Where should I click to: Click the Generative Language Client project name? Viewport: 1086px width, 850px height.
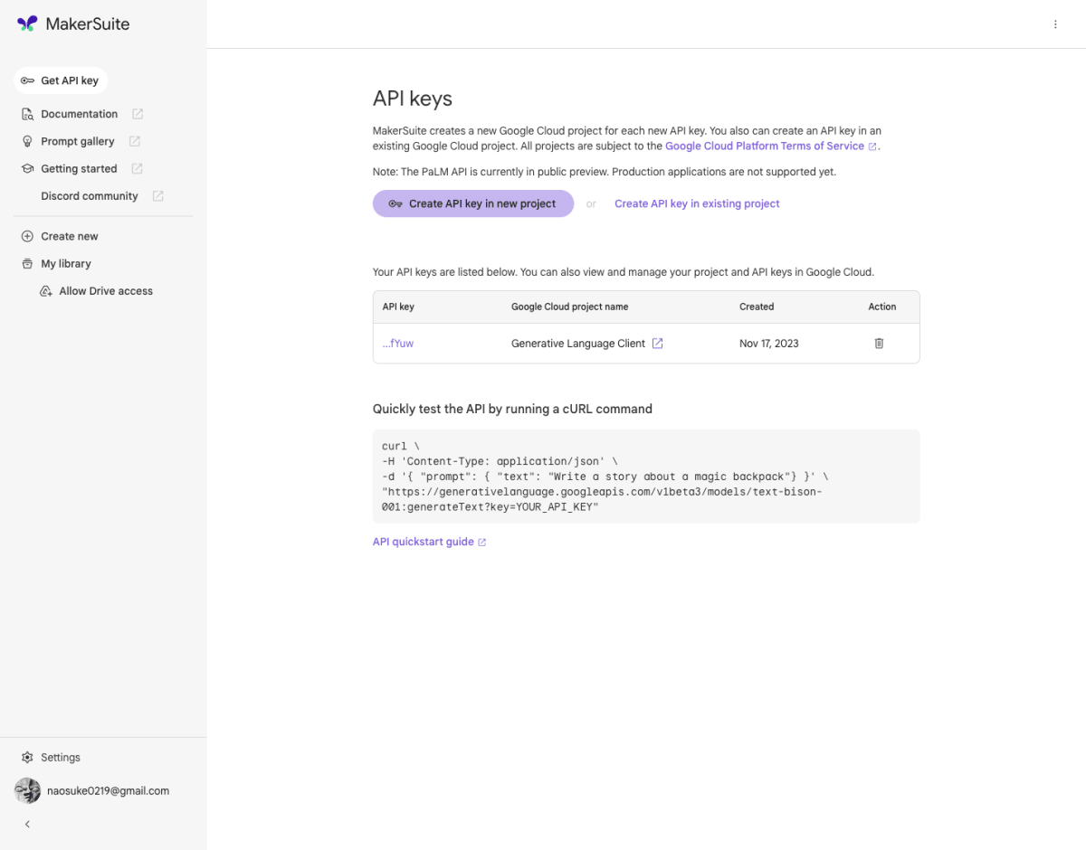click(x=578, y=344)
